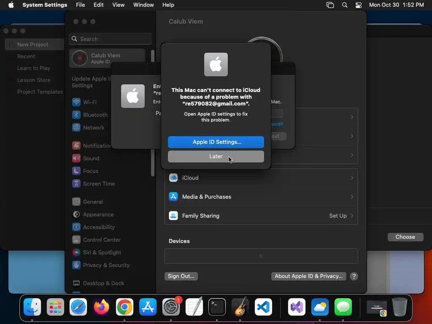
Task: Open GarageBand from the Dock
Action: pos(240,307)
